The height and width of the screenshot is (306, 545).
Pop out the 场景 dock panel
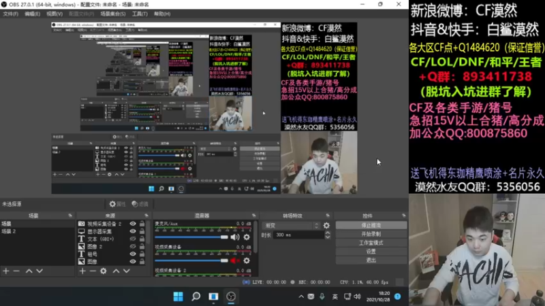[x=70, y=216]
